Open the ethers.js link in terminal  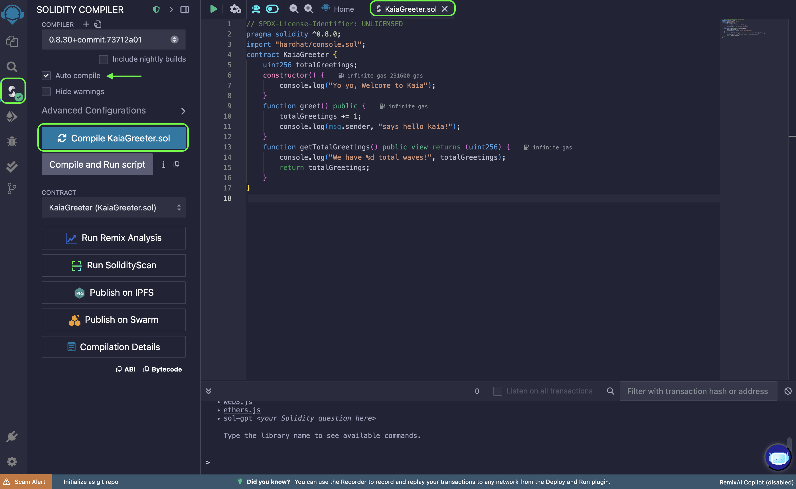click(x=242, y=410)
